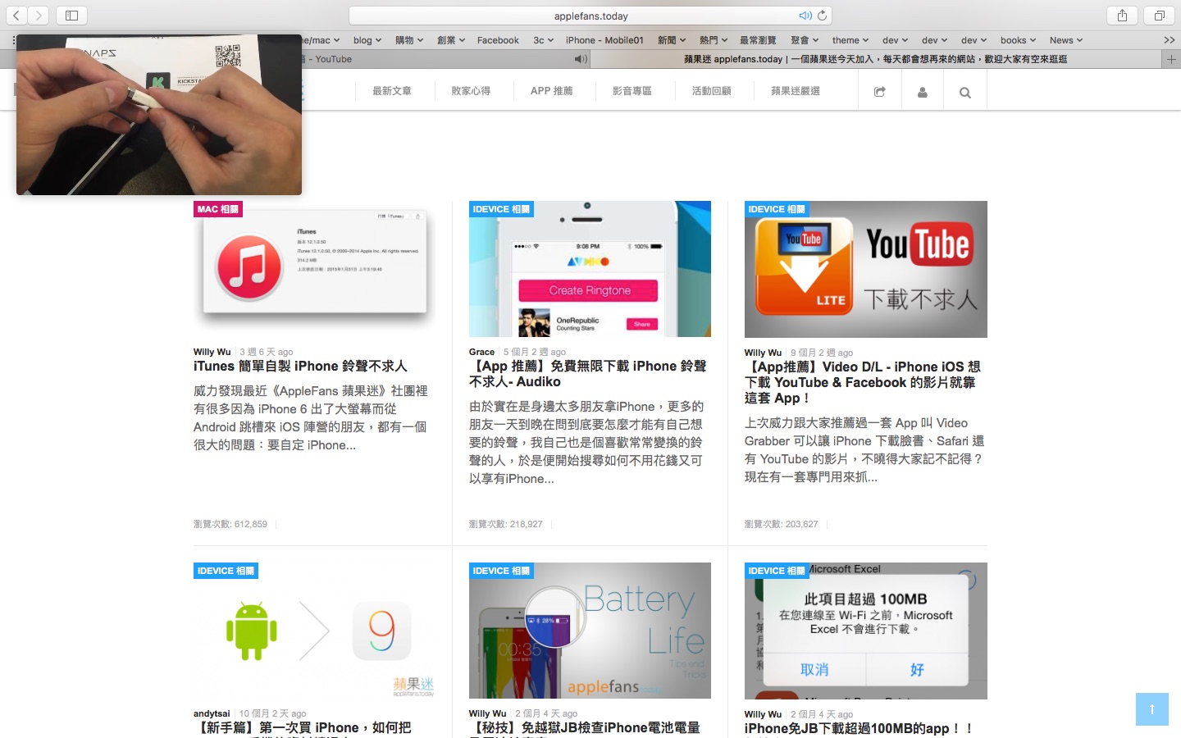Open article "iPhone免JB下載超過100MB的app！！"

pyautogui.click(x=859, y=728)
